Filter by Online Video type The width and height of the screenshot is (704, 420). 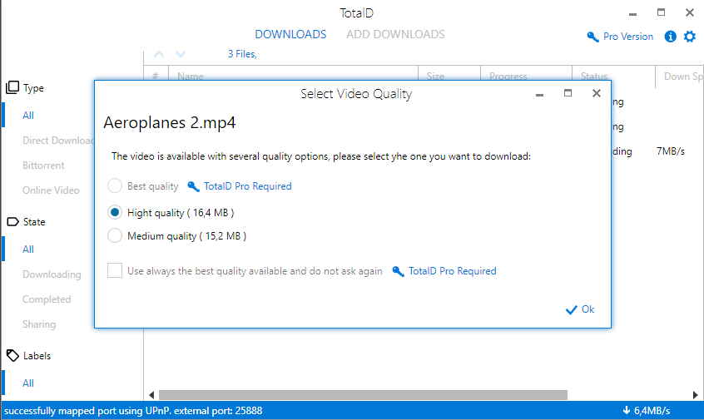(51, 190)
